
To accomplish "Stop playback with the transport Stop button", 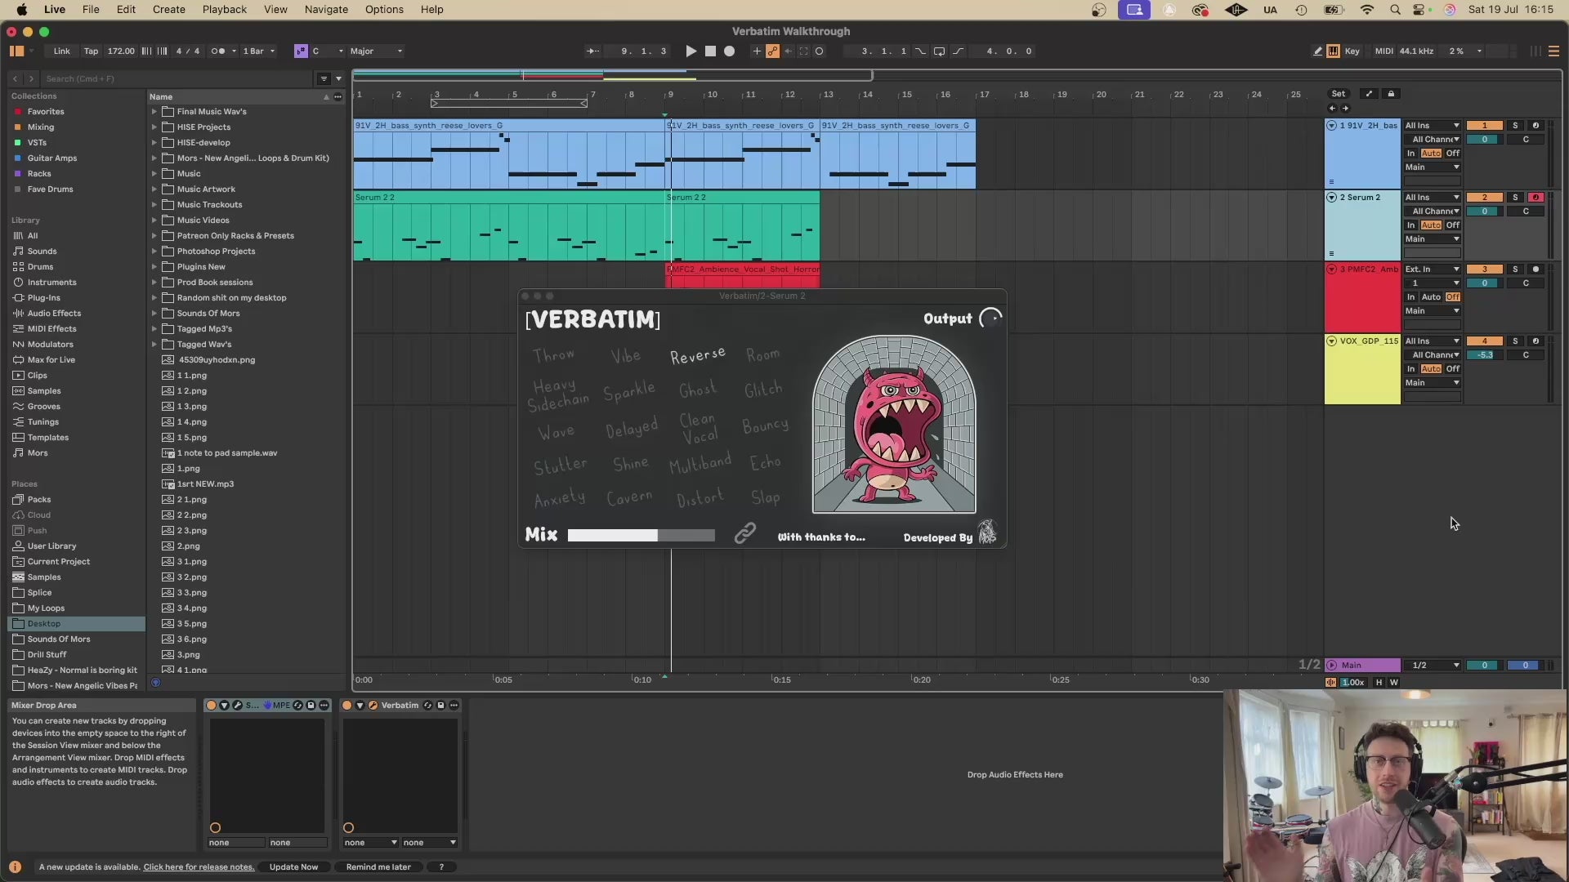I will 711,51.
